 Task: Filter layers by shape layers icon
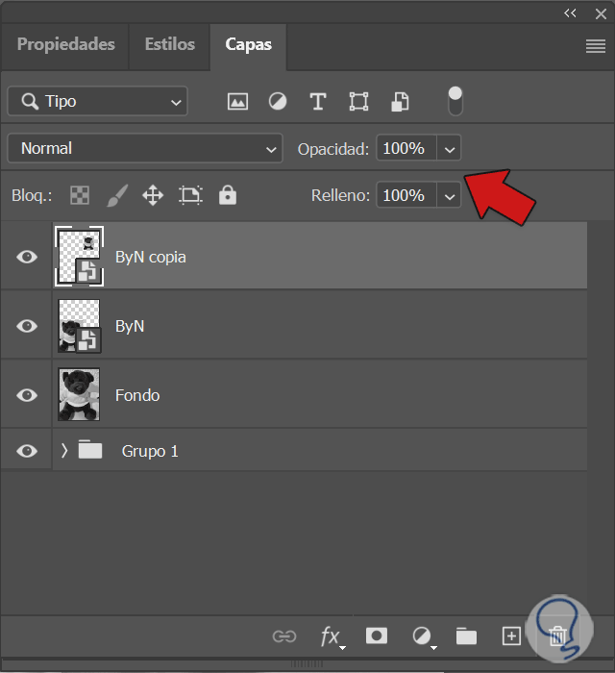[x=358, y=102]
